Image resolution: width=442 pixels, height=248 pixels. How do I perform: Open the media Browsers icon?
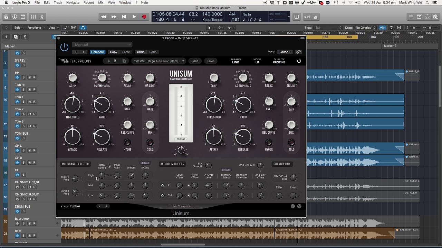(x=436, y=17)
